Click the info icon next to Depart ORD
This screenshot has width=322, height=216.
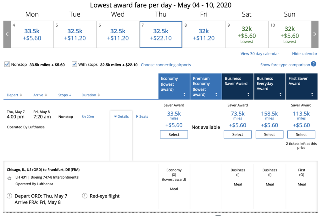pyautogui.click(x=9, y=196)
